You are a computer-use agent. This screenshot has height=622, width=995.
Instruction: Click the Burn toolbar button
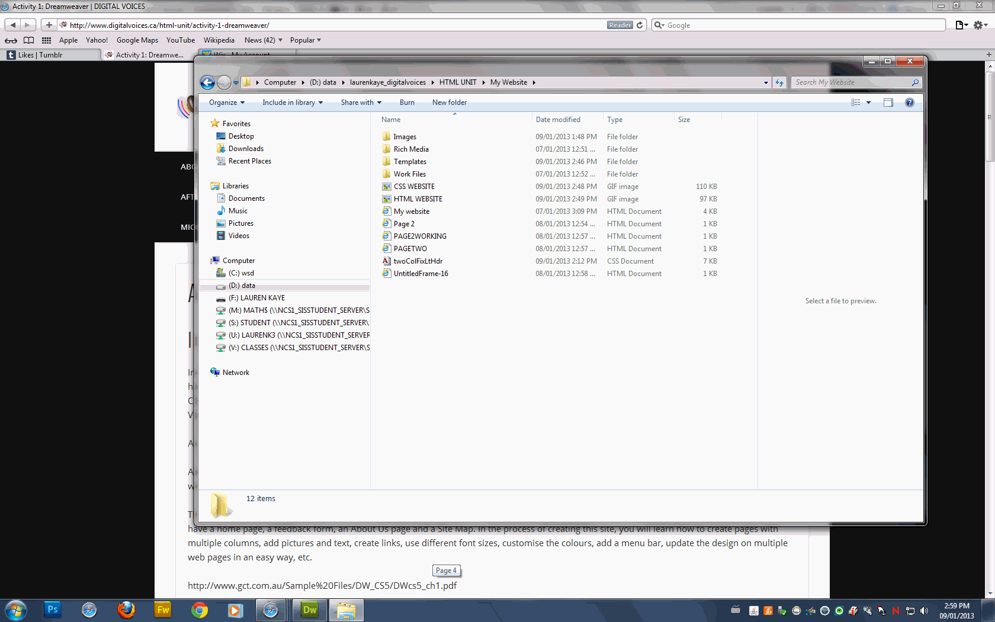[407, 102]
